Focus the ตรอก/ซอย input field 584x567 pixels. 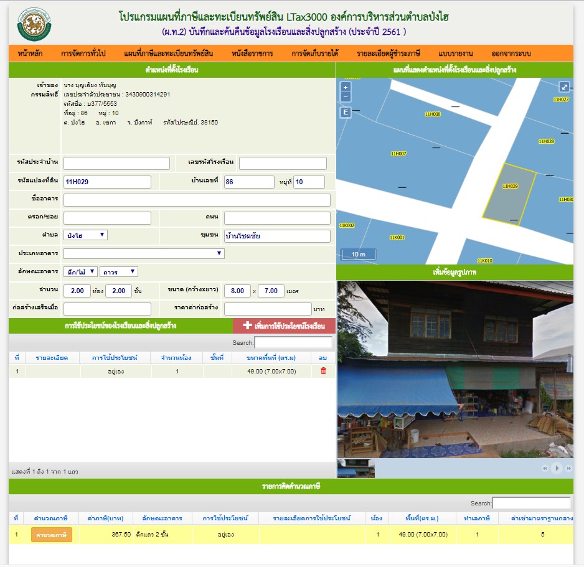[x=107, y=218]
